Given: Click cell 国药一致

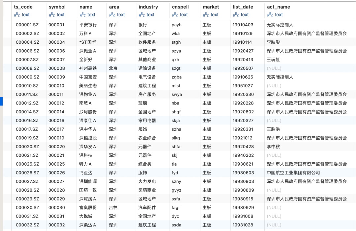Looking at the screenshot, I should (88, 190).
